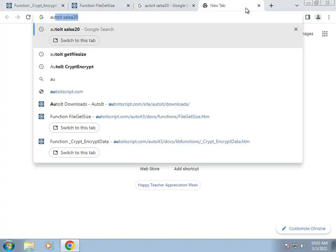336x252 pixels.
Task: Reload the page with the refresh icon
Action: tap(28, 17)
